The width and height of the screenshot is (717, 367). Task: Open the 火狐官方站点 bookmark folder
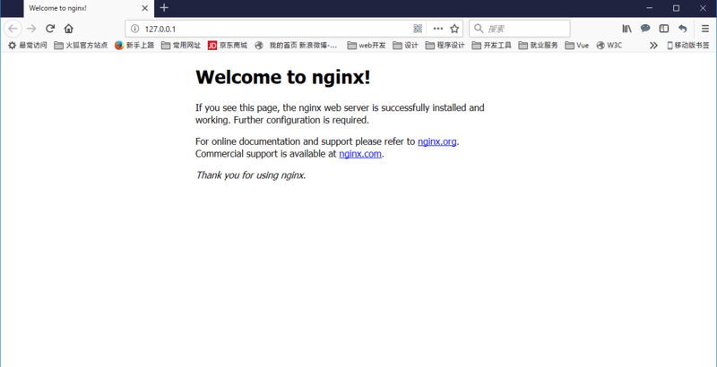[x=81, y=45]
